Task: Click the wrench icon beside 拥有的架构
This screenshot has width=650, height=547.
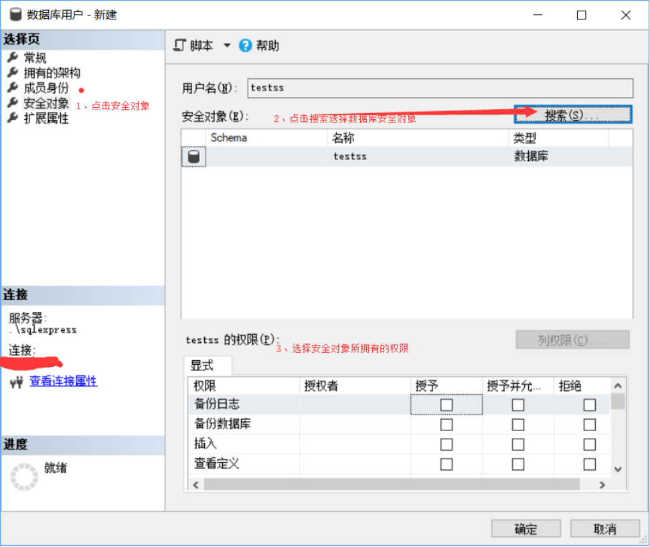Action: (x=13, y=72)
